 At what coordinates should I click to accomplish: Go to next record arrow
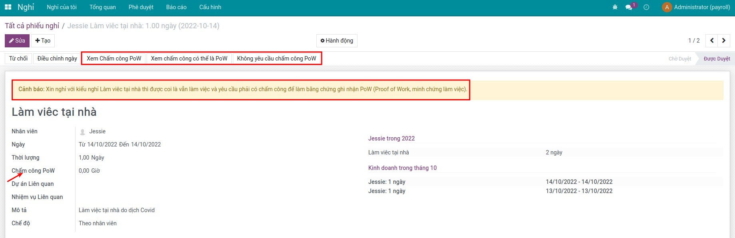click(724, 41)
